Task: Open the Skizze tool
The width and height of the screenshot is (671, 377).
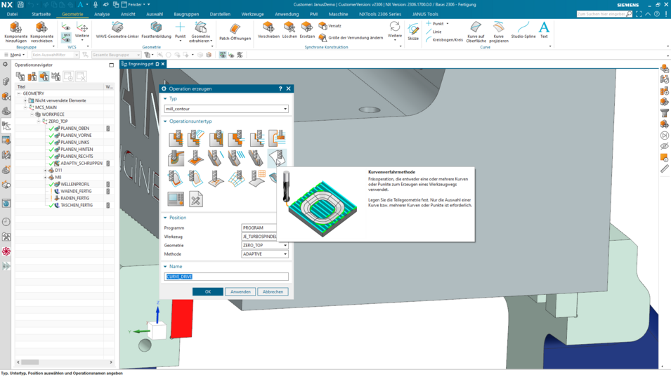Action: [413, 30]
